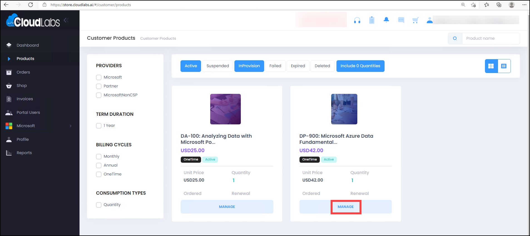Reload the page with the refresh icon

tap(31, 5)
